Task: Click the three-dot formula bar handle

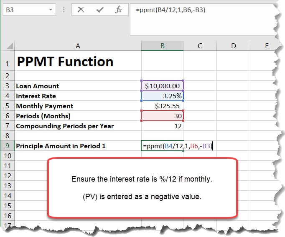Action: click(x=64, y=10)
